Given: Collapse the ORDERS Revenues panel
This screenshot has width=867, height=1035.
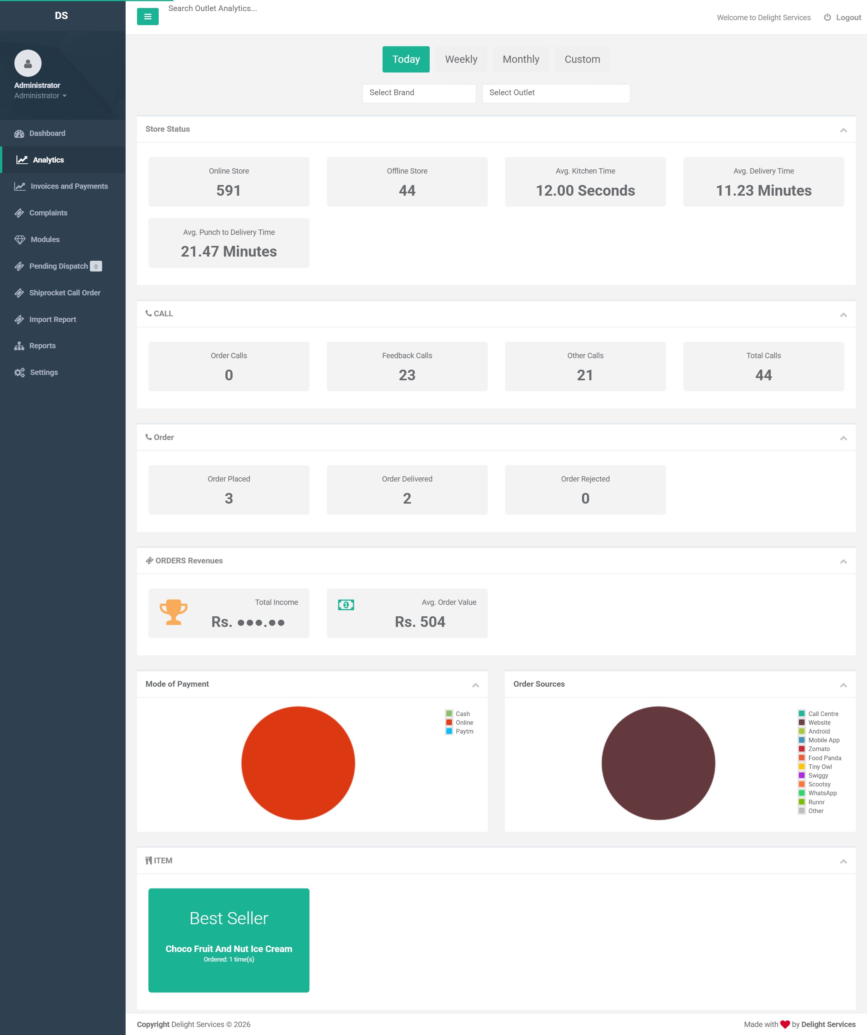Looking at the screenshot, I should [x=843, y=561].
